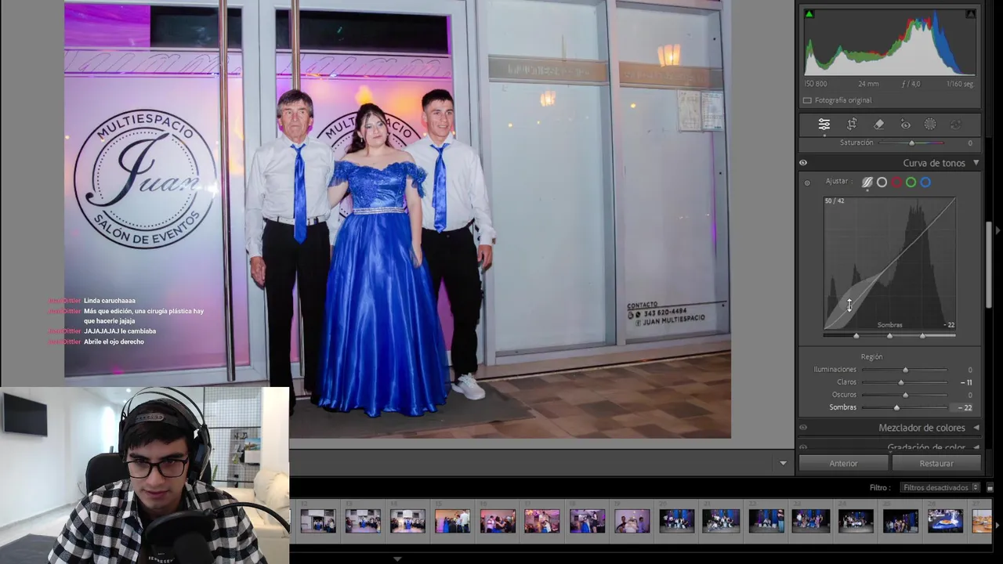Toggle the Mezclador de colores panel eye
Viewport: 1003px width, 564px height.
[x=803, y=428]
